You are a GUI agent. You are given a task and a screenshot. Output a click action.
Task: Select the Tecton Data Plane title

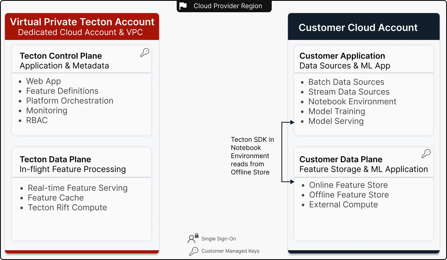pyautogui.click(x=55, y=159)
